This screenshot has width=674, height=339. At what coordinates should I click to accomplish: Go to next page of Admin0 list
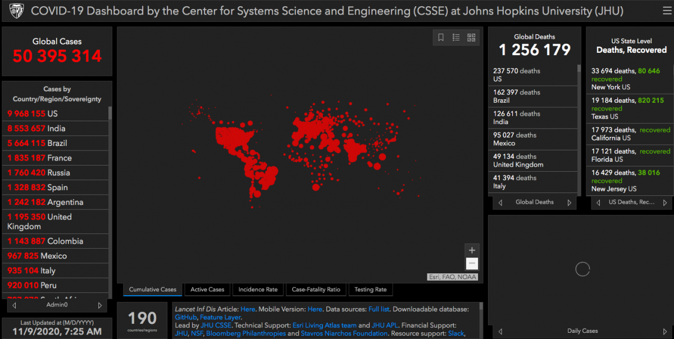[100, 305]
